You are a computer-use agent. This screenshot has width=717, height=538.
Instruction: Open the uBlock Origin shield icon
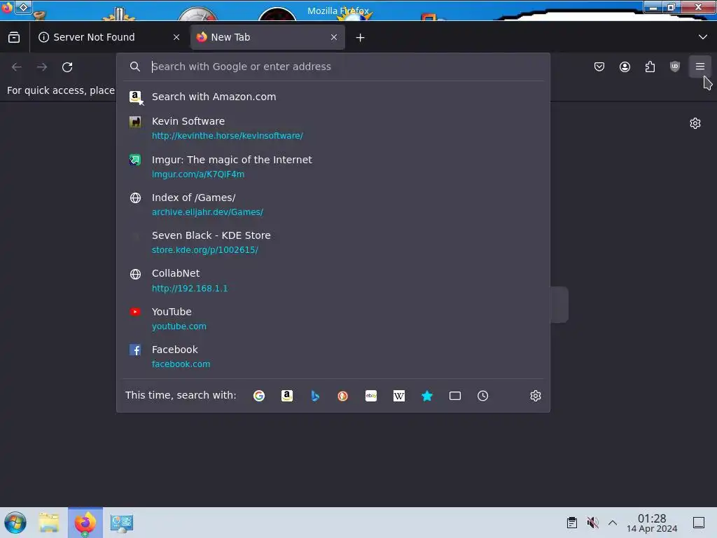point(675,67)
